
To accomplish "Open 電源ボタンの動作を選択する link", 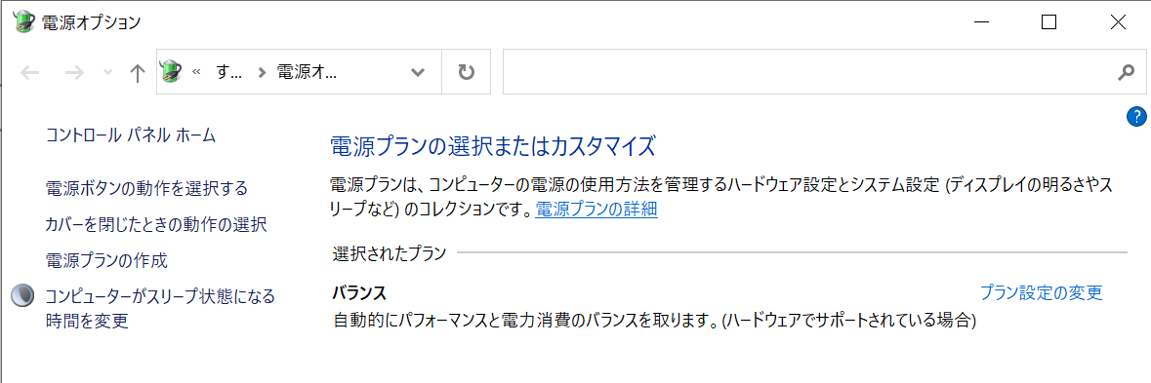I will pos(146,188).
